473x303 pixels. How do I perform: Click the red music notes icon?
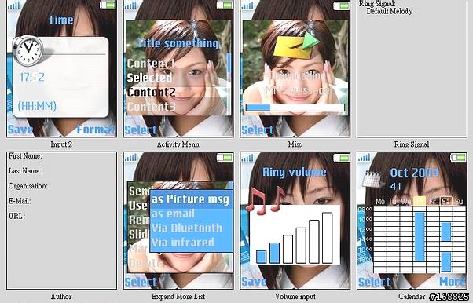(x=266, y=199)
